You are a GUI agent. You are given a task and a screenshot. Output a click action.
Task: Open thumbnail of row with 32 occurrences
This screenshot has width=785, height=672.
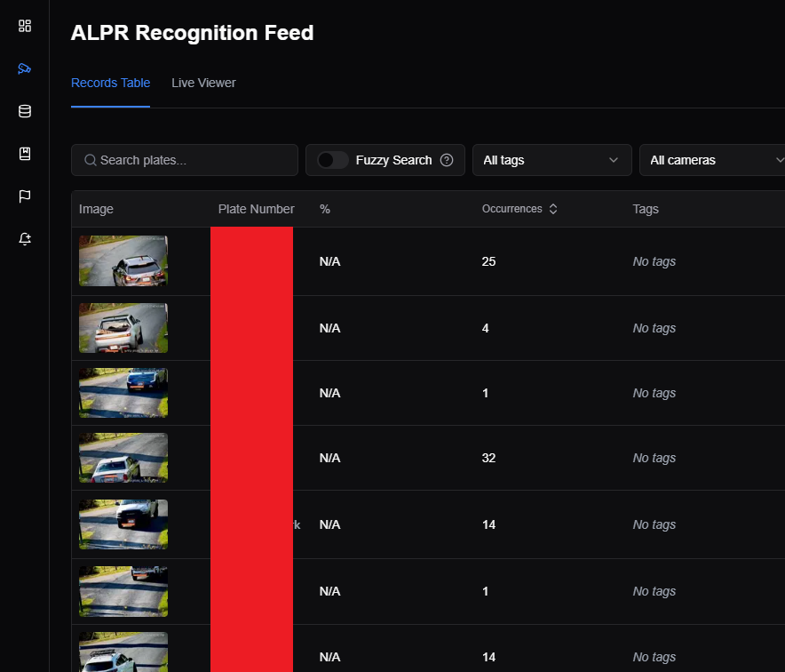[x=123, y=458]
